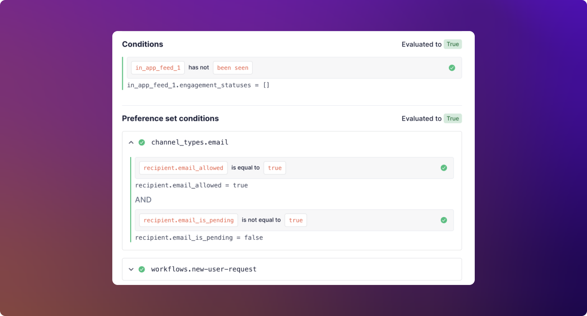The height and width of the screenshot is (316, 587).
Task: Click True badge for Preference set conditions
Action: (x=452, y=119)
